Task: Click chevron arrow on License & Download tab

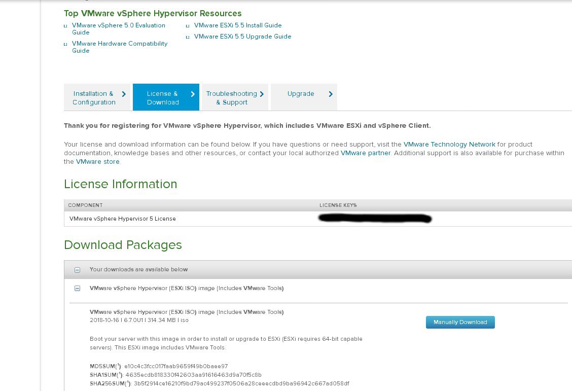Action: click(193, 94)
